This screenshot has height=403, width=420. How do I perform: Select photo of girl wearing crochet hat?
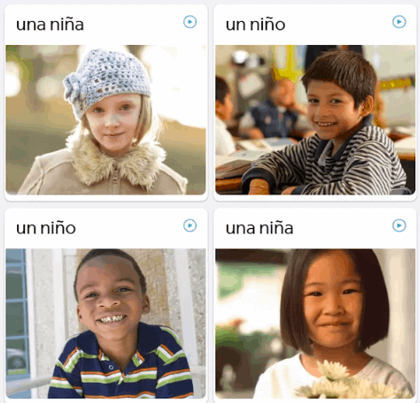pos(106,120)
